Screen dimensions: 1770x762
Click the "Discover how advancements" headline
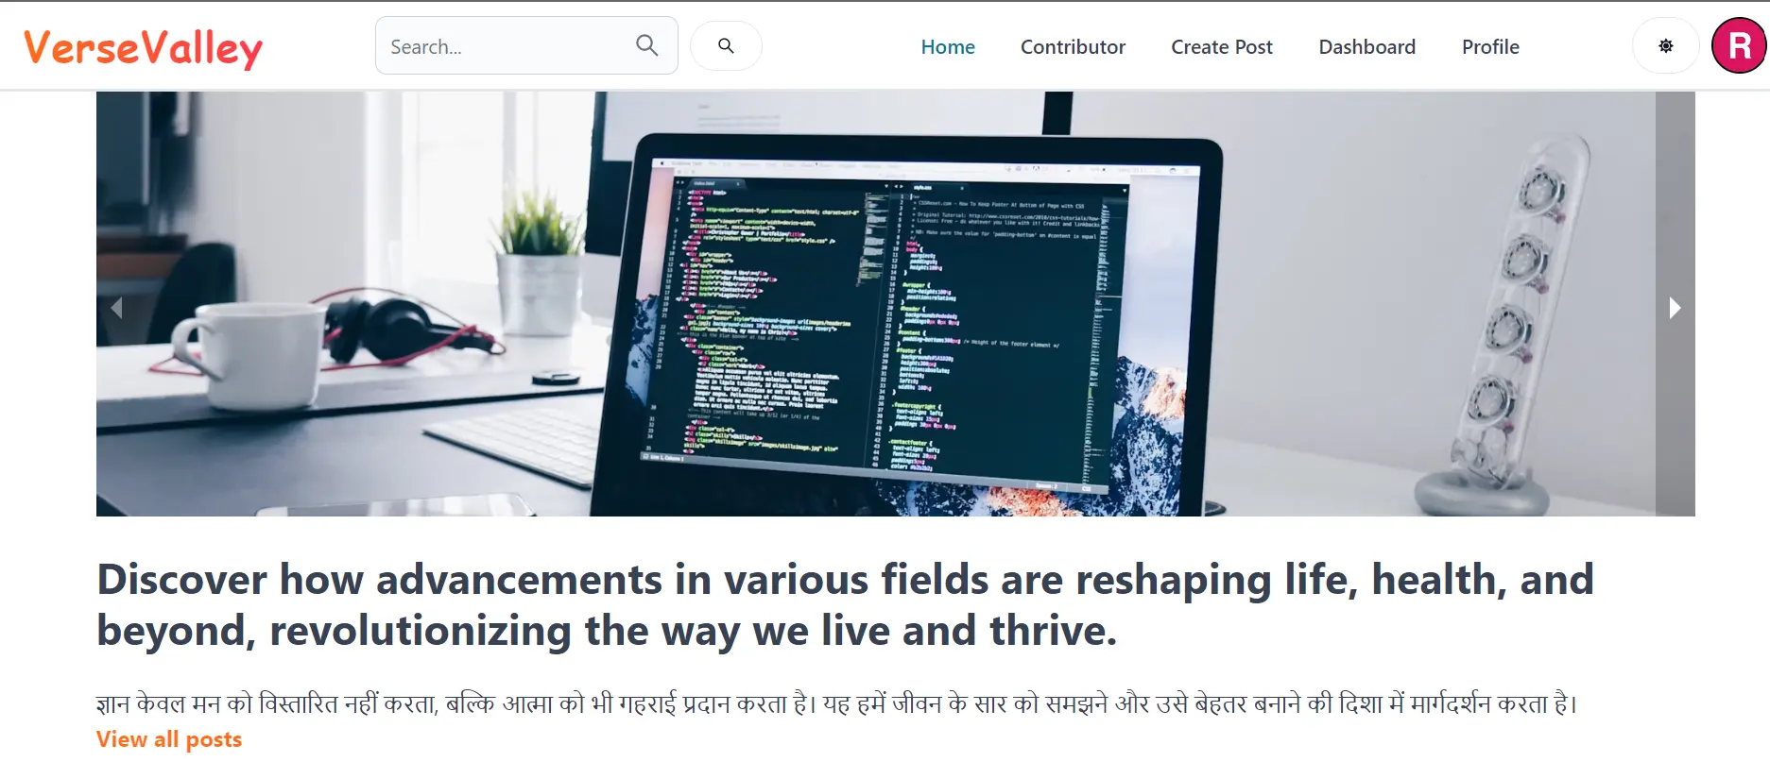[845, 604]
